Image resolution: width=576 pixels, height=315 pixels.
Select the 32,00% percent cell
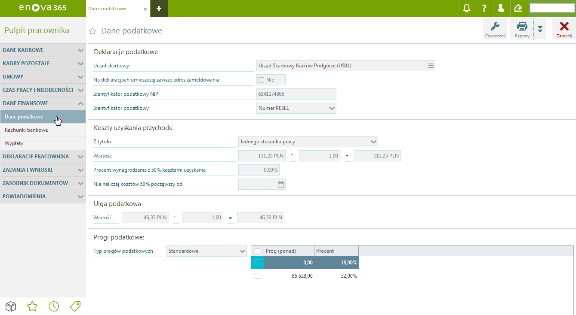(336, 276)
